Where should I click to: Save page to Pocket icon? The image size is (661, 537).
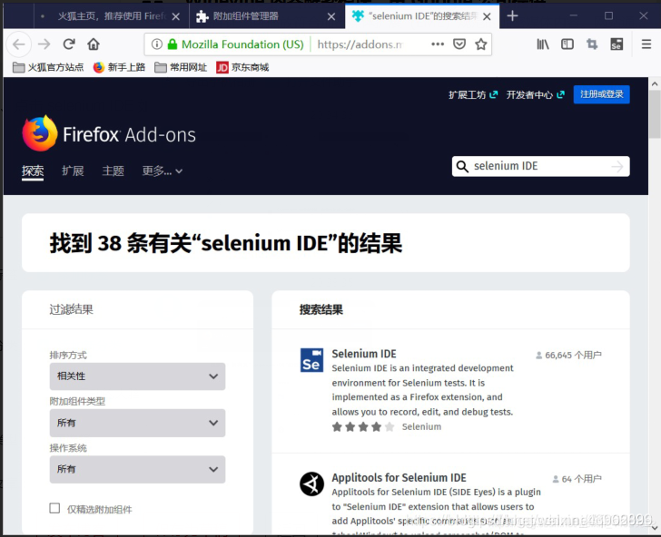coord(459,44)
